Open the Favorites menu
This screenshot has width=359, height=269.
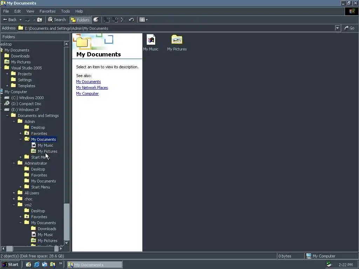coord(47,11)
